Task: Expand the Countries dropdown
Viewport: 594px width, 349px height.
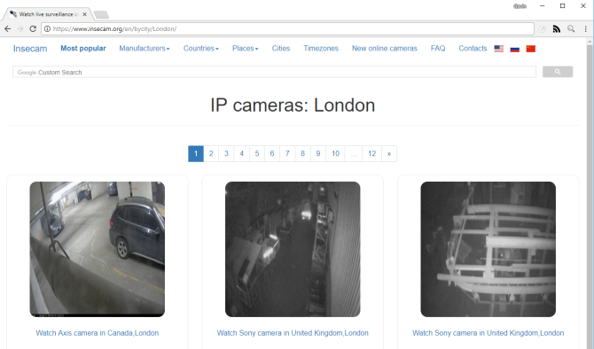Action: (x=200, y=49)
